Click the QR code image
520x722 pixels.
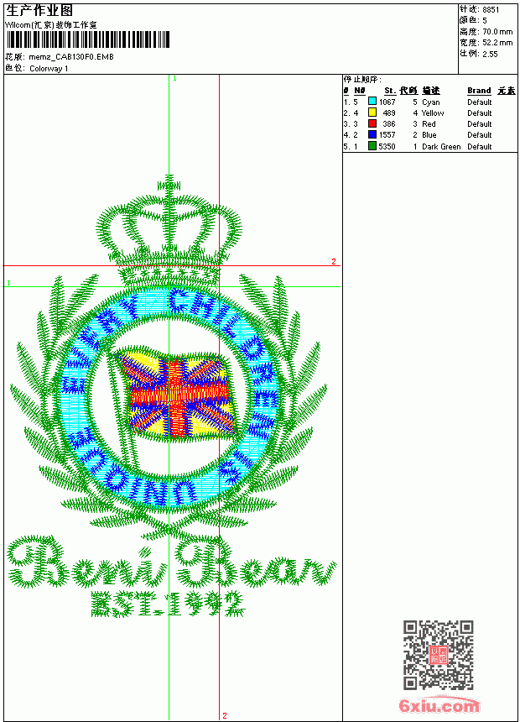439,654
